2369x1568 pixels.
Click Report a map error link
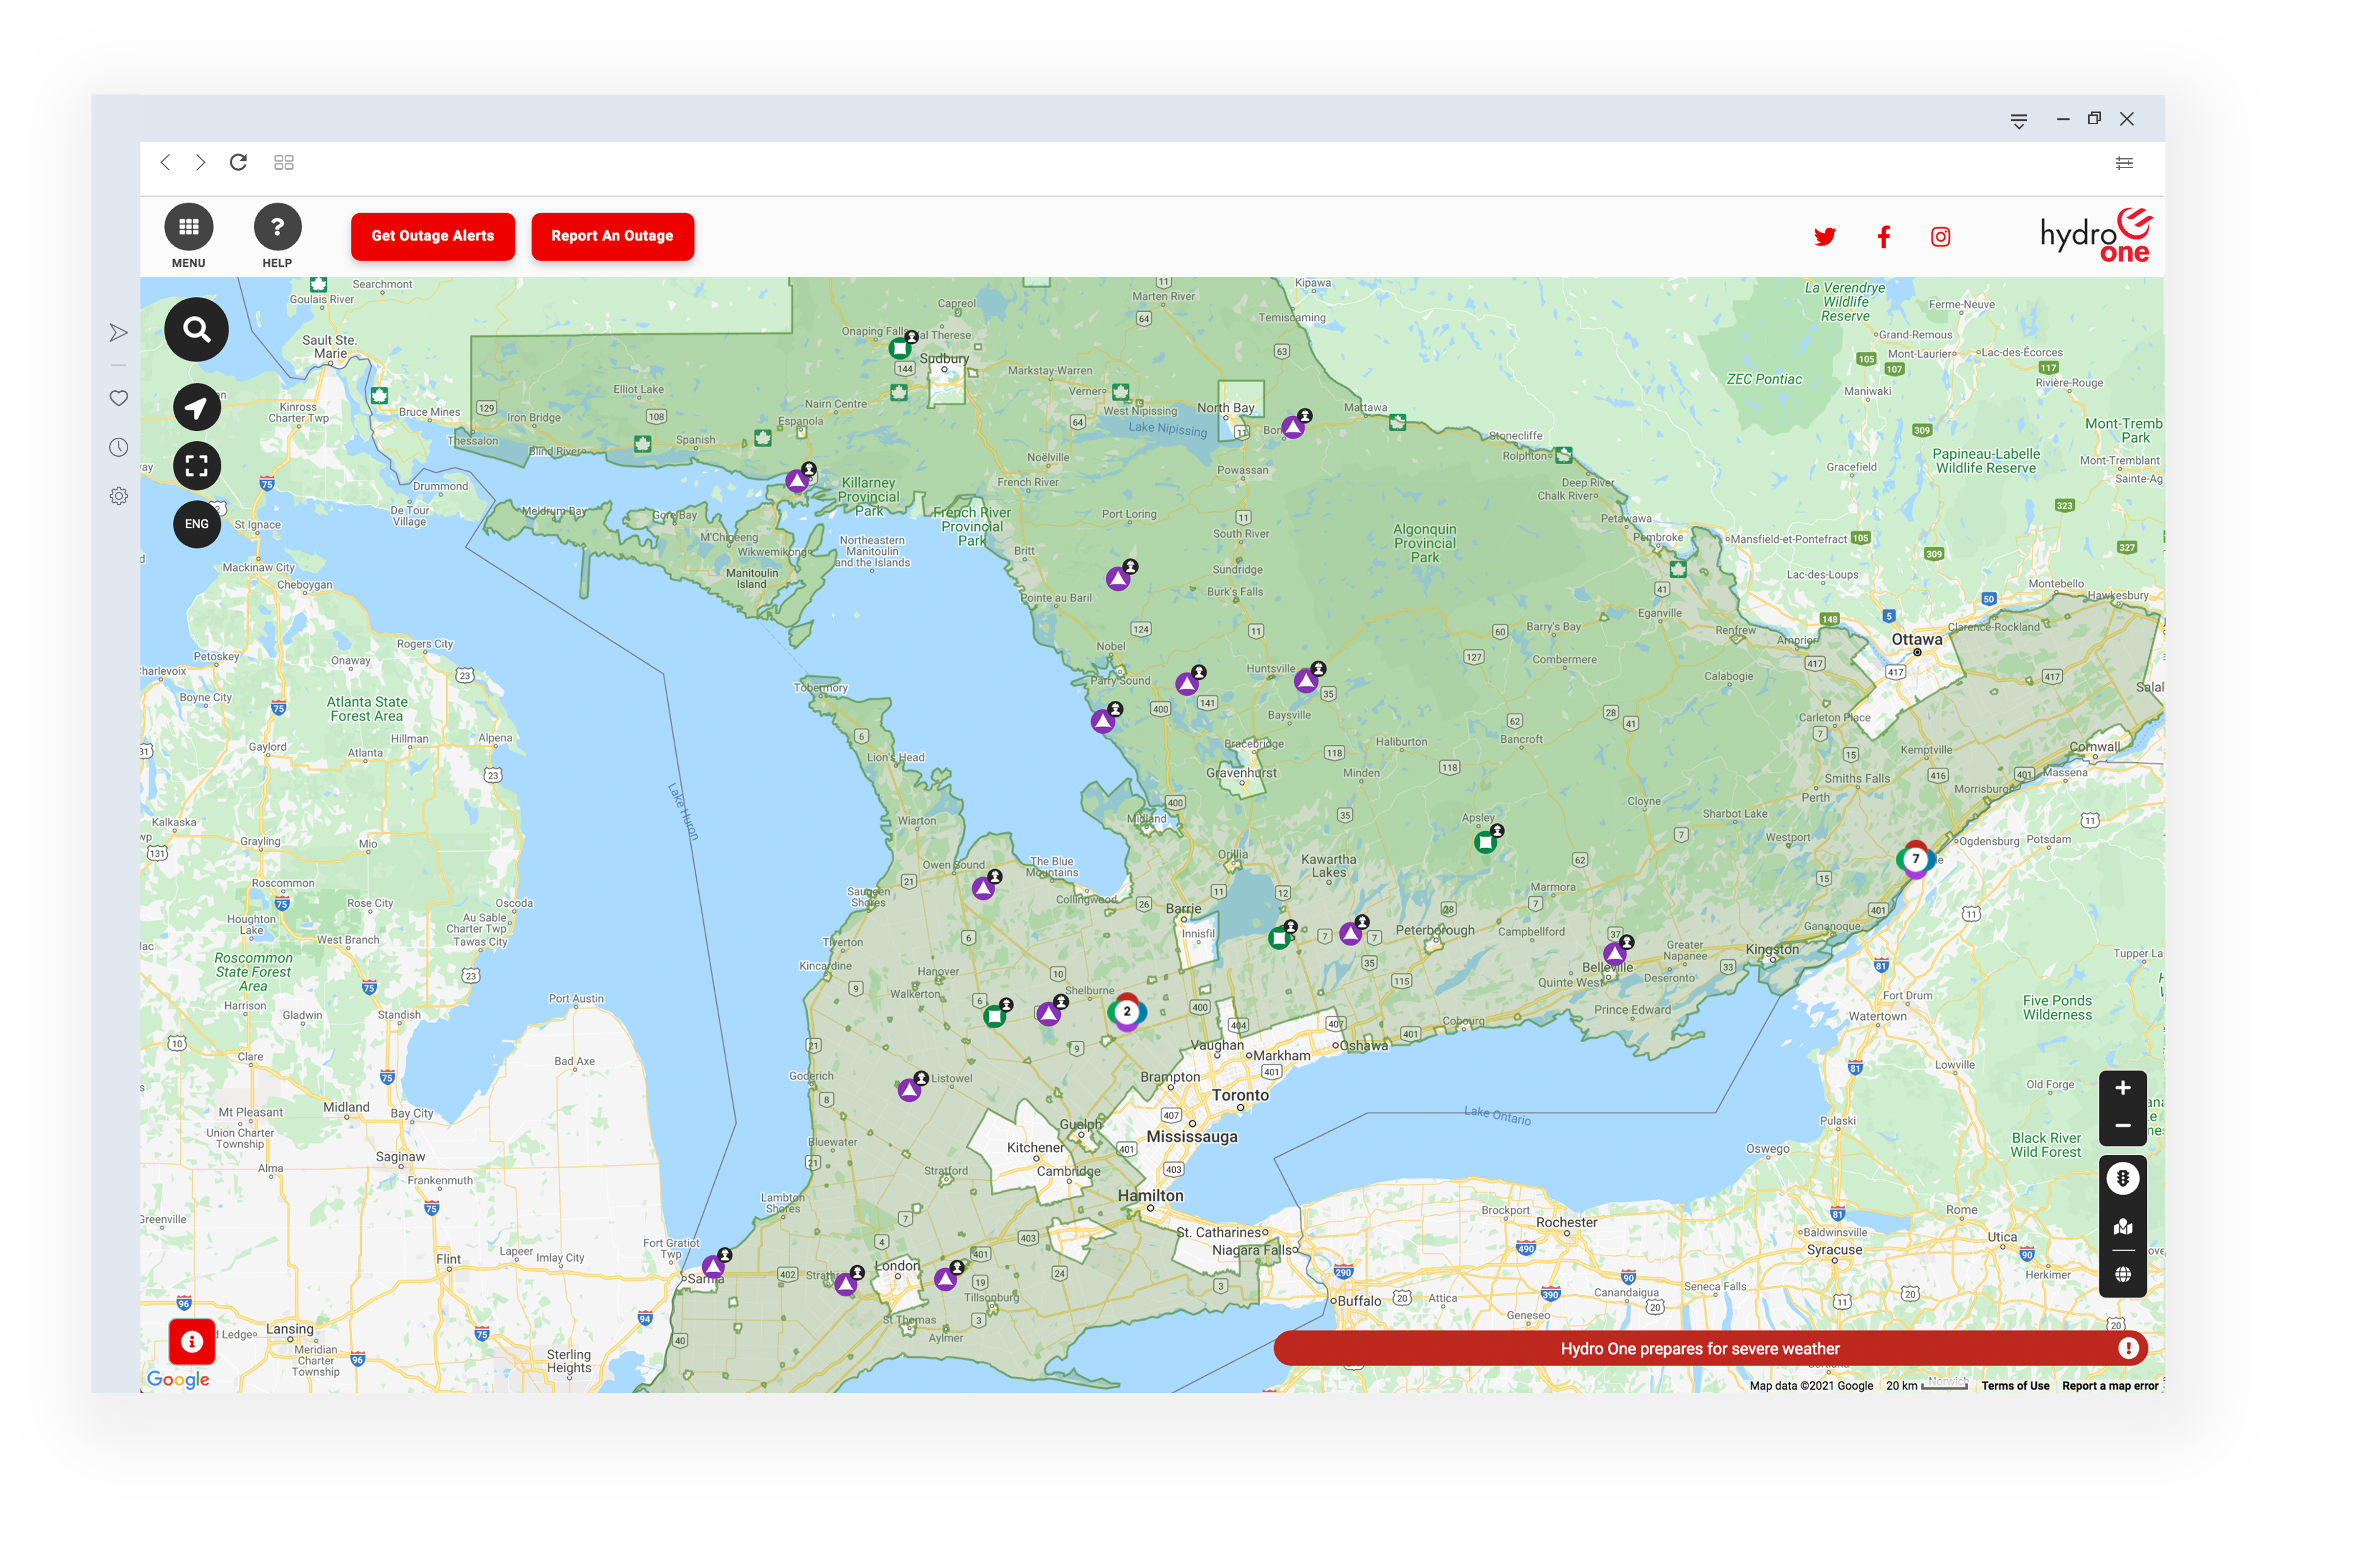point(2109,1385)
